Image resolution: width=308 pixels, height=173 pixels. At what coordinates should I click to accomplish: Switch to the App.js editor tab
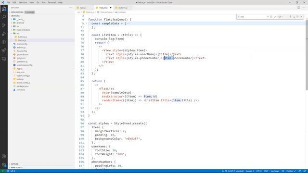pos(83,8)
